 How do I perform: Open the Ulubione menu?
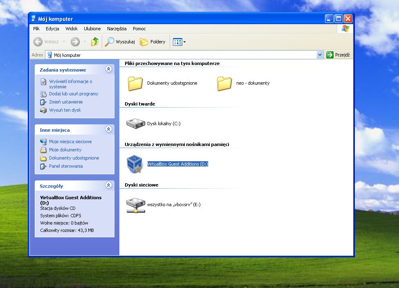92,29
